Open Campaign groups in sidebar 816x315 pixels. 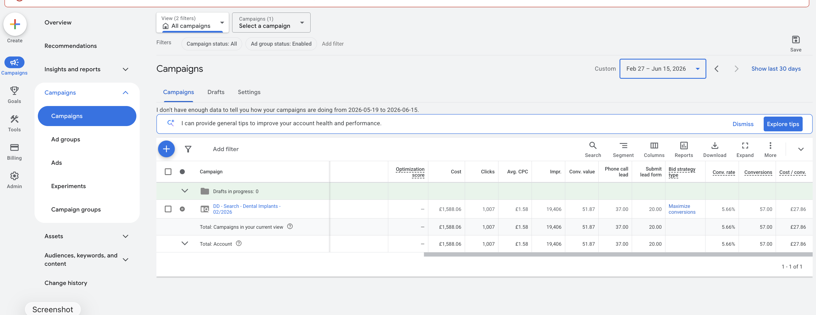click(x=76, y=210)
